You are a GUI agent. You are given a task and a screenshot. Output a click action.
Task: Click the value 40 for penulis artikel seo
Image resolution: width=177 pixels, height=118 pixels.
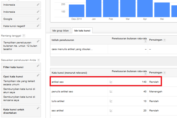point(145,92)
